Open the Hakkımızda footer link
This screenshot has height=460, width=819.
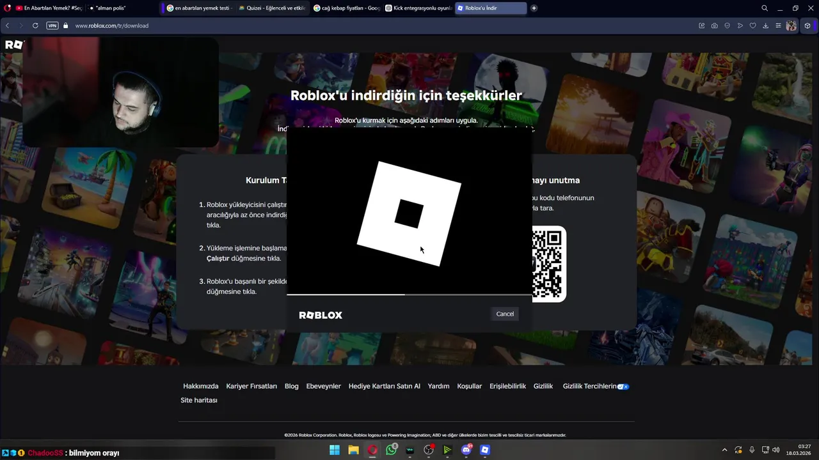pos(201,386)
